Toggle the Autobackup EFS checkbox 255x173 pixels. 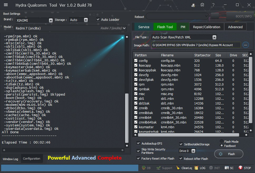point(138,143)
